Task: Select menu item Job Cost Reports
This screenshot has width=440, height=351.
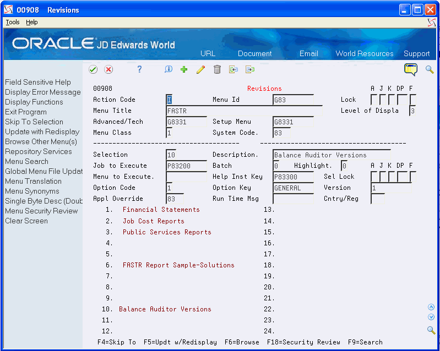Action: [154, 221]
